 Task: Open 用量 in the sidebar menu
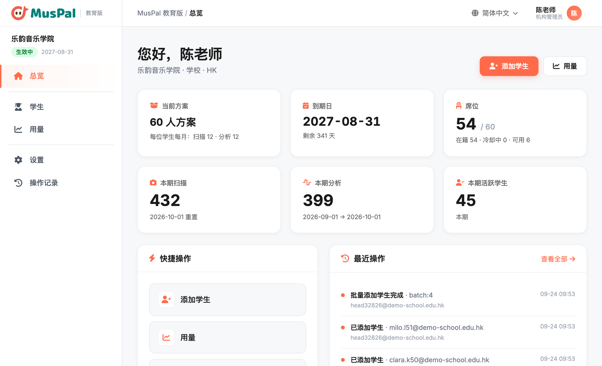coord(61,129)
